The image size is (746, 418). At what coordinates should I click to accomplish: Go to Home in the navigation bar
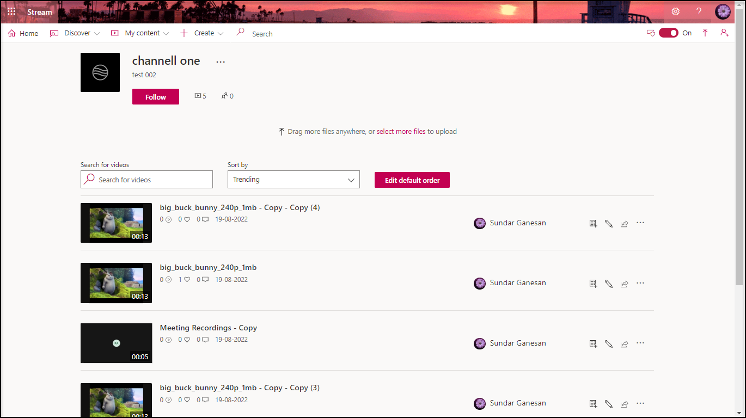[23, 33]
